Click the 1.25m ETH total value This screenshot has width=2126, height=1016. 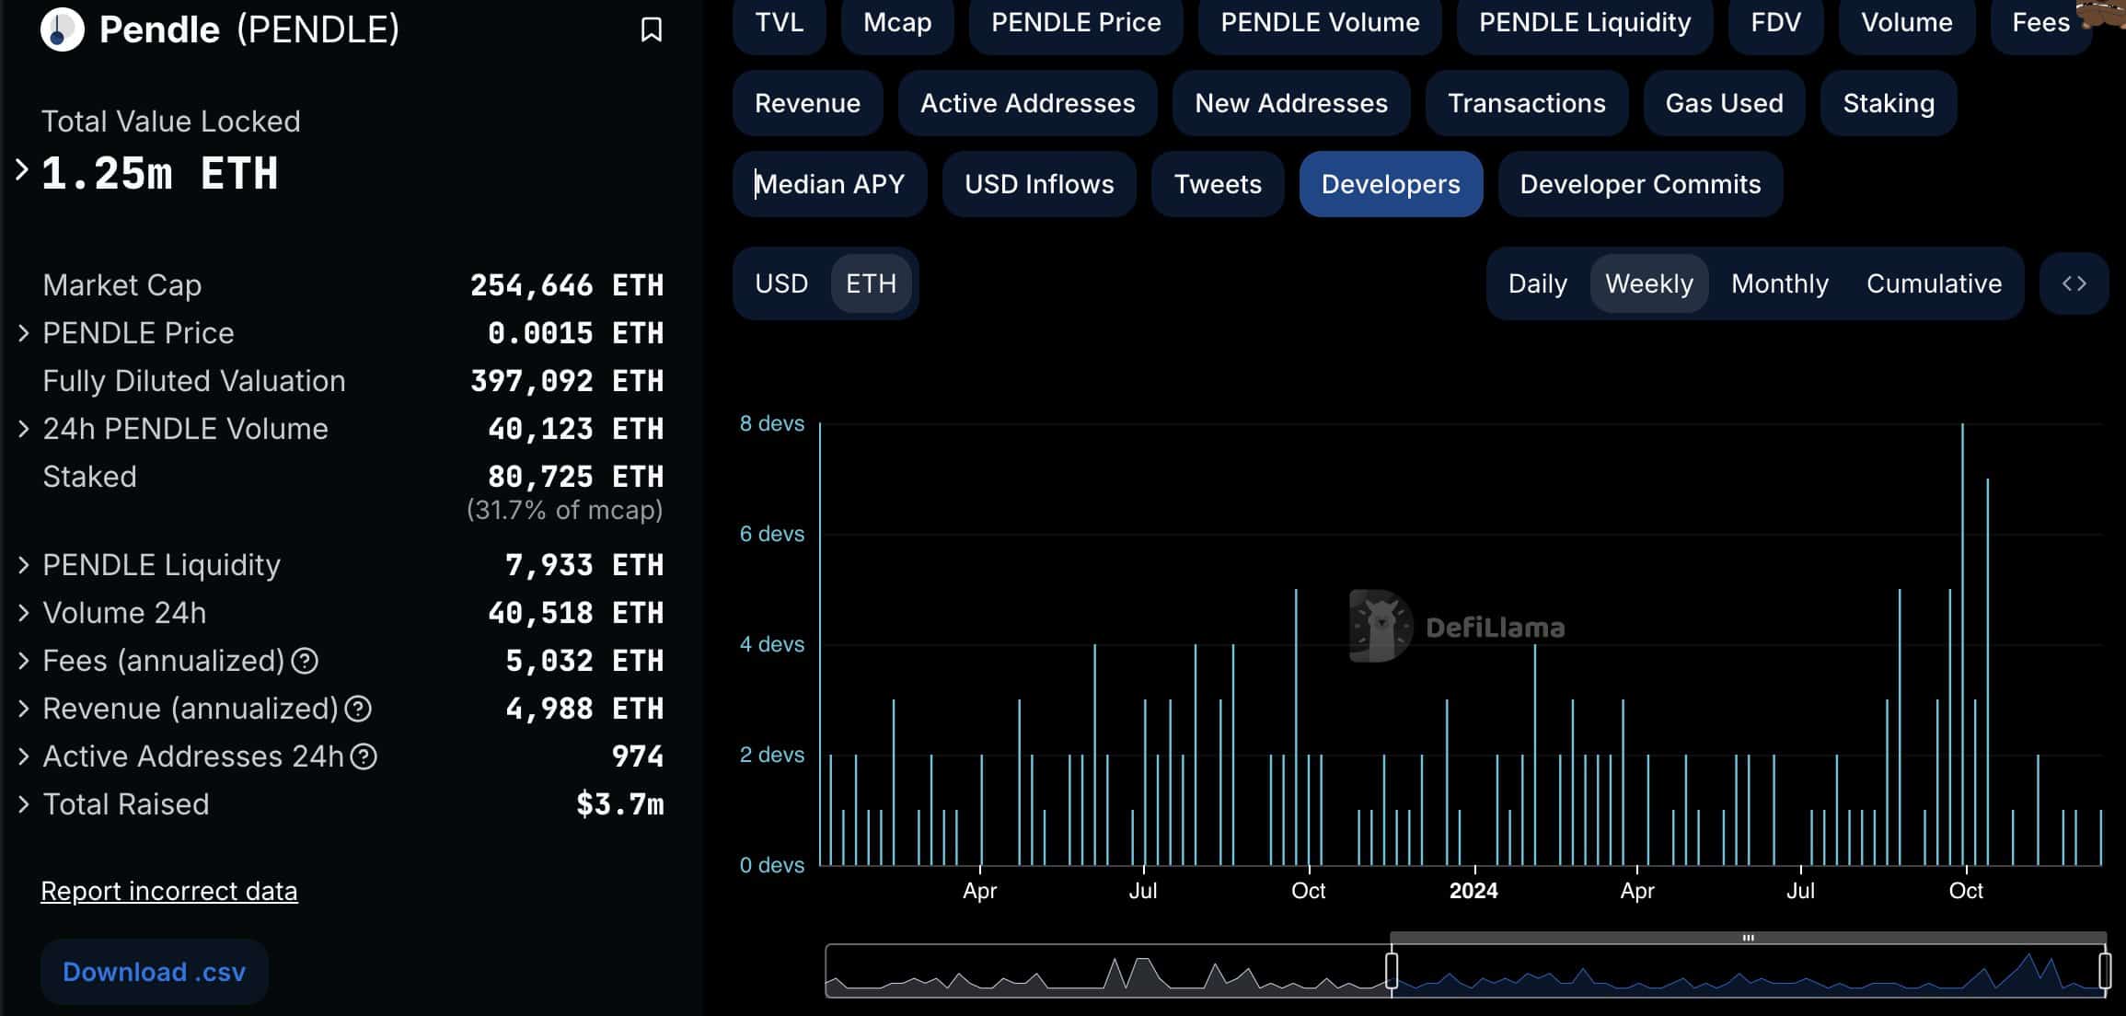coord(160,173)
